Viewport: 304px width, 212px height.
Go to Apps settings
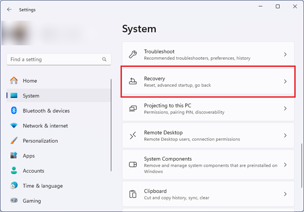pos(59,156)
